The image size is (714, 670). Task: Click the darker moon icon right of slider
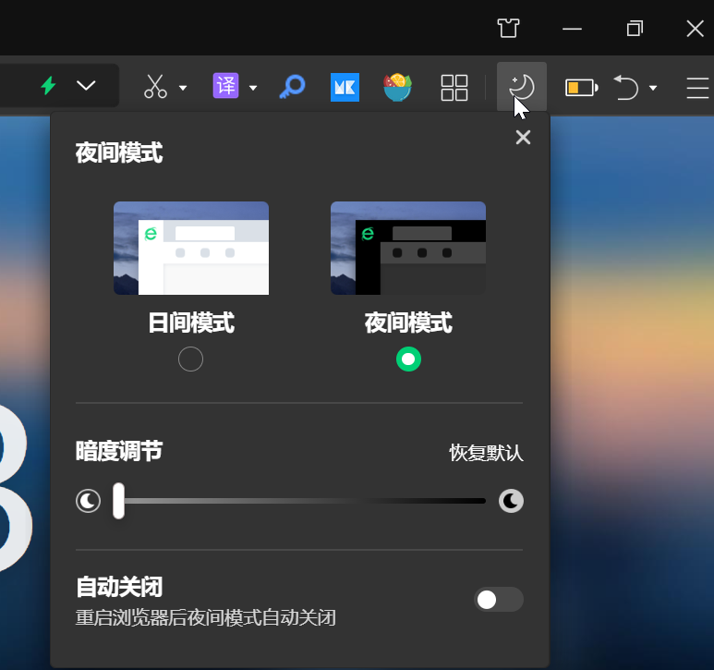[x=511, y=501]
